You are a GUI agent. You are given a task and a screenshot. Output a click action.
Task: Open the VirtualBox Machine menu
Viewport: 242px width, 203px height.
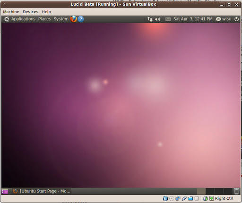click(11, 12)
